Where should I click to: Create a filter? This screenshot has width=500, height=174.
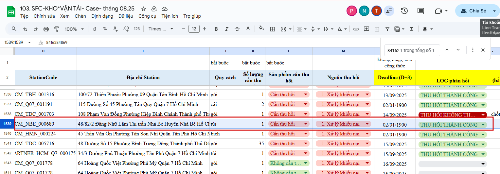point(387,29)
